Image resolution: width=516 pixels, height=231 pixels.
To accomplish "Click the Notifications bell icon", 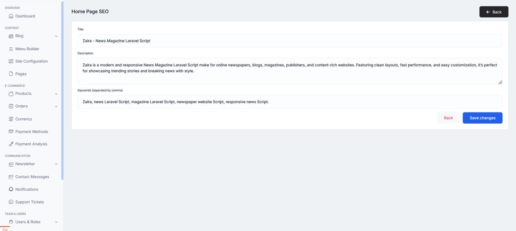I will 11,189.
